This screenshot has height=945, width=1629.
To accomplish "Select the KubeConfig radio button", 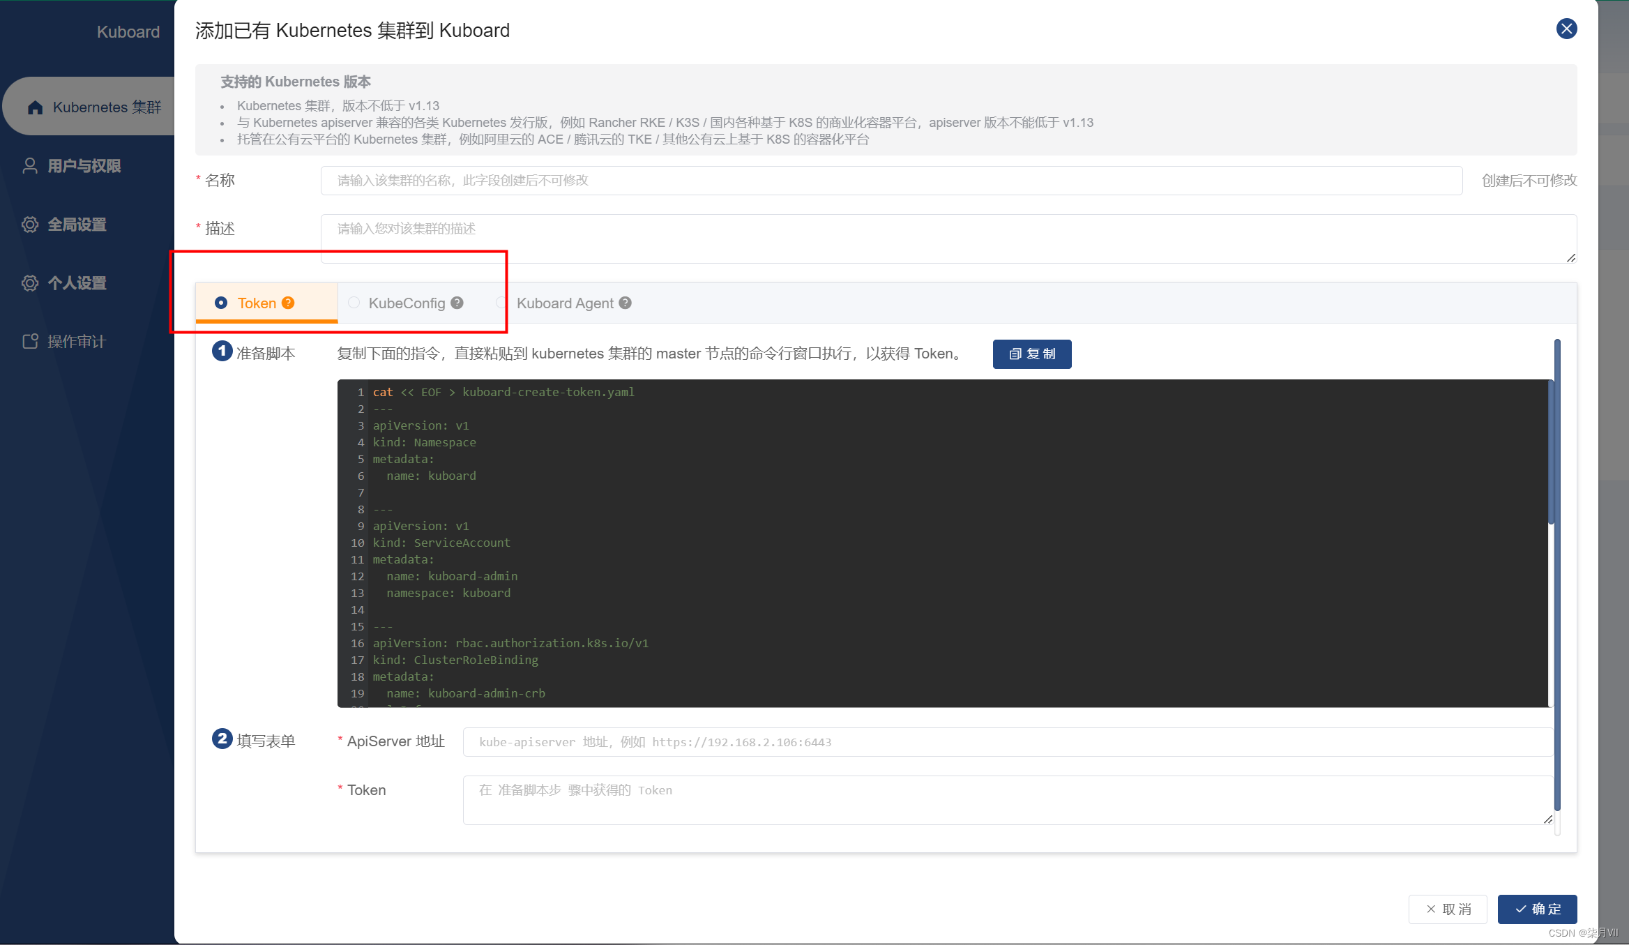I will 354,303.
